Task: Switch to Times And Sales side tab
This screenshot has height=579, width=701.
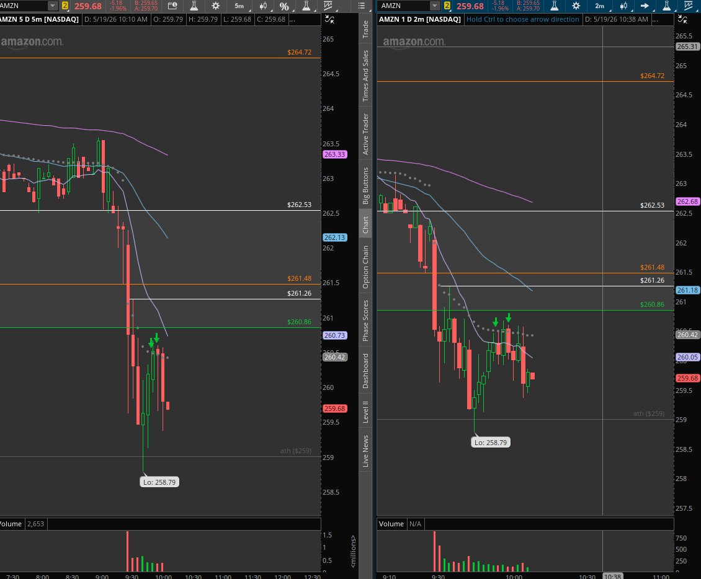Action: click(365, 76)
